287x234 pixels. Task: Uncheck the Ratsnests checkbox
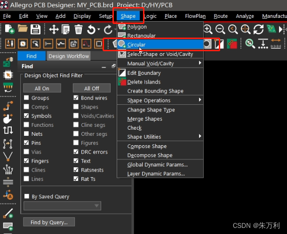click(76, 170)
